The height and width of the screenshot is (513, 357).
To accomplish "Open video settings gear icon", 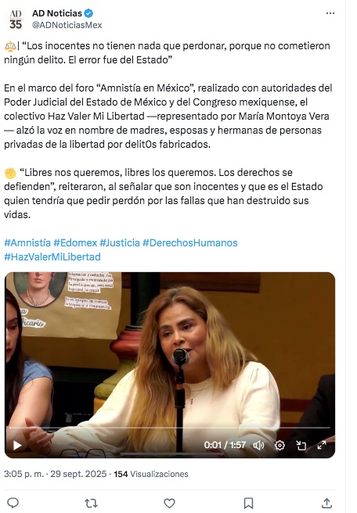I will (x=279, y=445).
